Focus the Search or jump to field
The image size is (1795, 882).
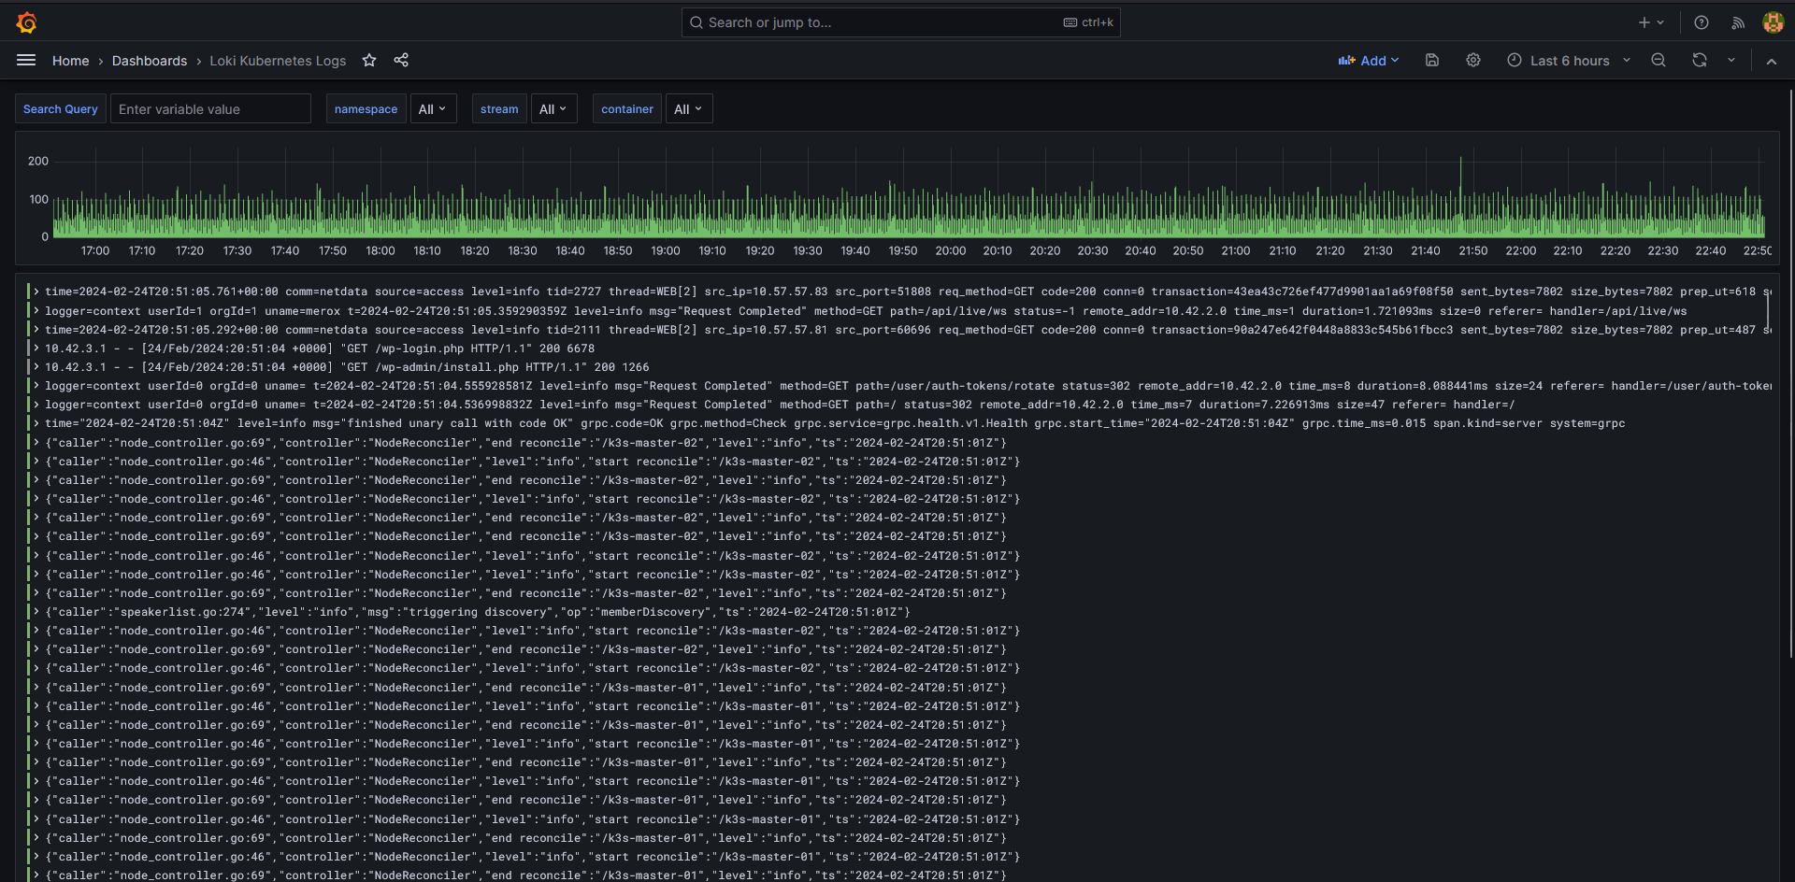click(900, 22)
